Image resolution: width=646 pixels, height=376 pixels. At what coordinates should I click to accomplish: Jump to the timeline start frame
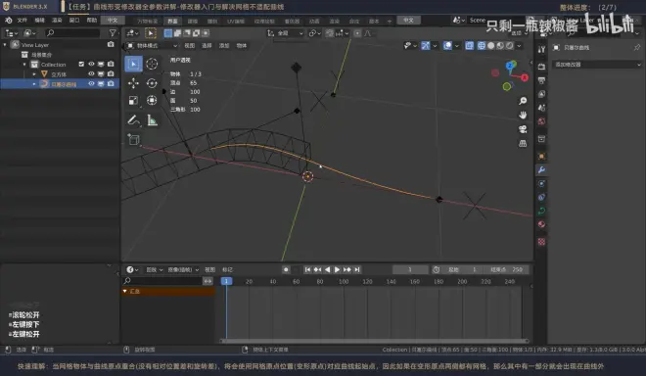pos(307,269)
